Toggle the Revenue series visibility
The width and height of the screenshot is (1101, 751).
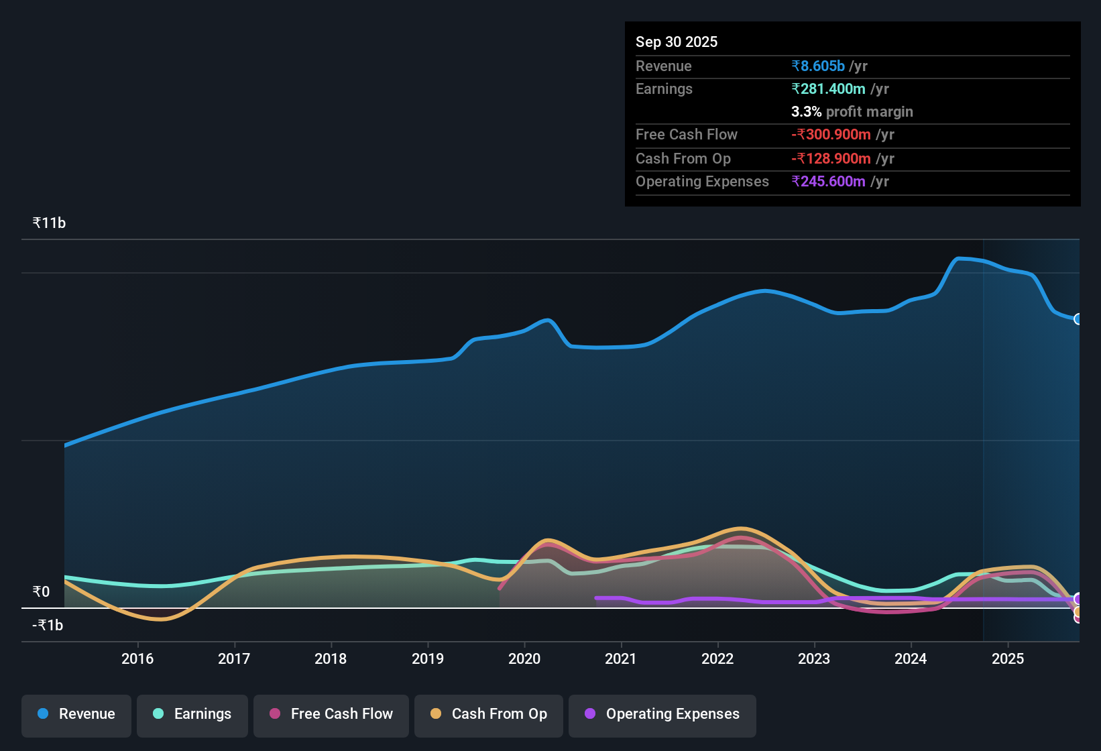tap(76, 714)
